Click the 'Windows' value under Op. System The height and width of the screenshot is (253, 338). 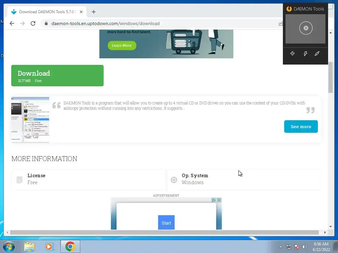[192, 183]
